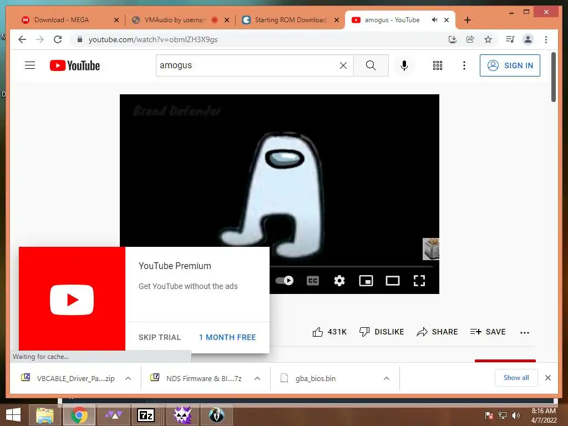568x426 pixels.
Task: Install app icon in address bar
Action: pos(453,39)
